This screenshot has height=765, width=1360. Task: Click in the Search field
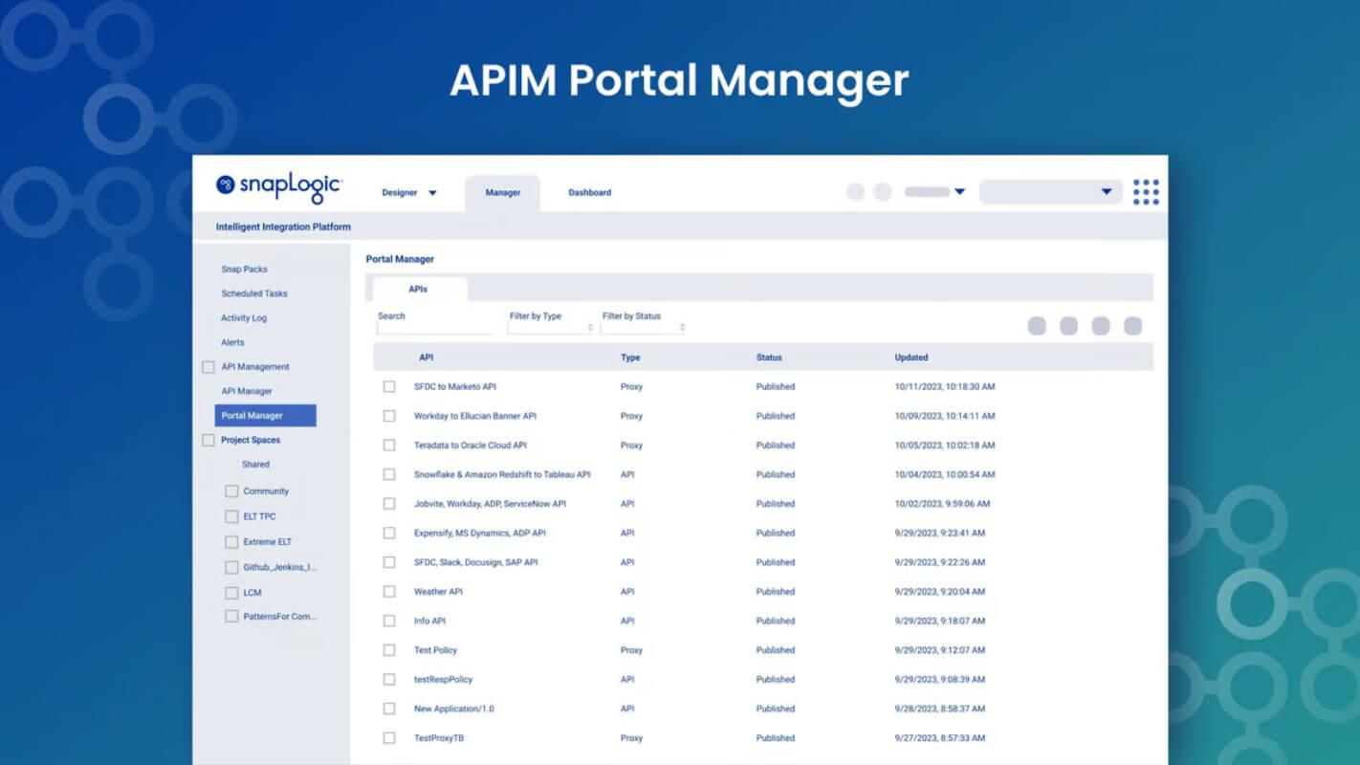point(436,328)
